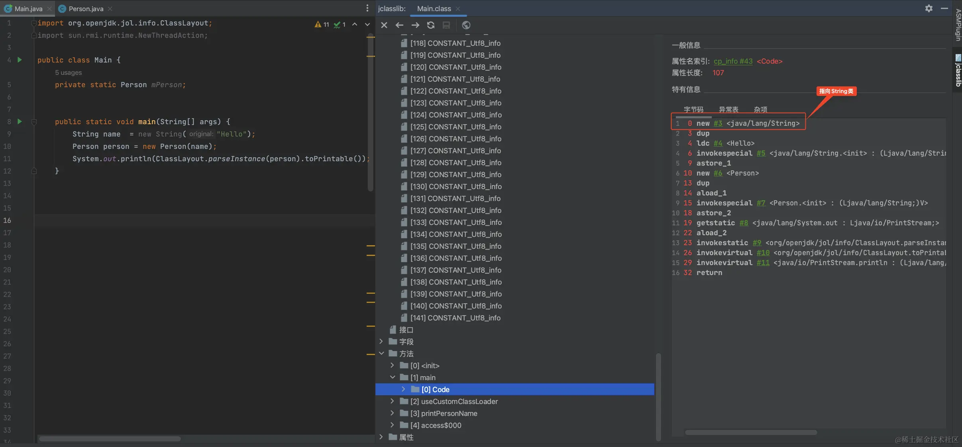
Task: Select [125] CONSTANT_Utf8_info entry
Action: pyautogui.click(x=456, y=127)
